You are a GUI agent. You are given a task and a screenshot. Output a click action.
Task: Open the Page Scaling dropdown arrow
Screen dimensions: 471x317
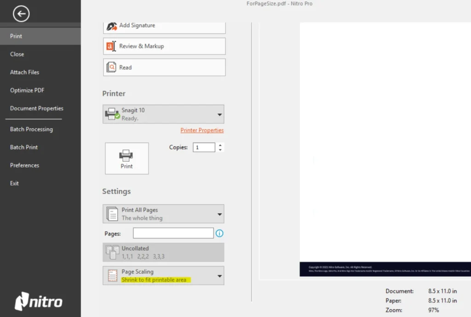point(219,276)
